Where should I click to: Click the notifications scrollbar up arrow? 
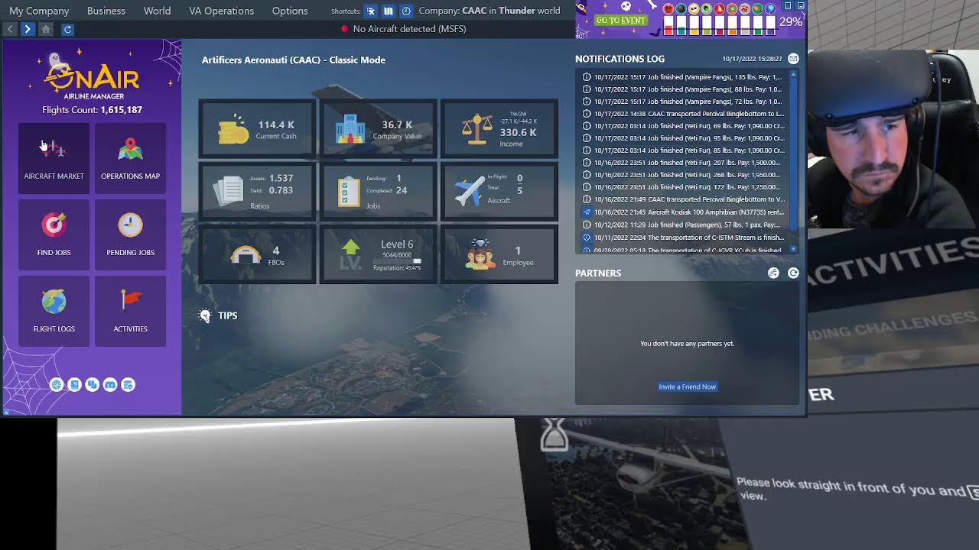click(793, 74)
